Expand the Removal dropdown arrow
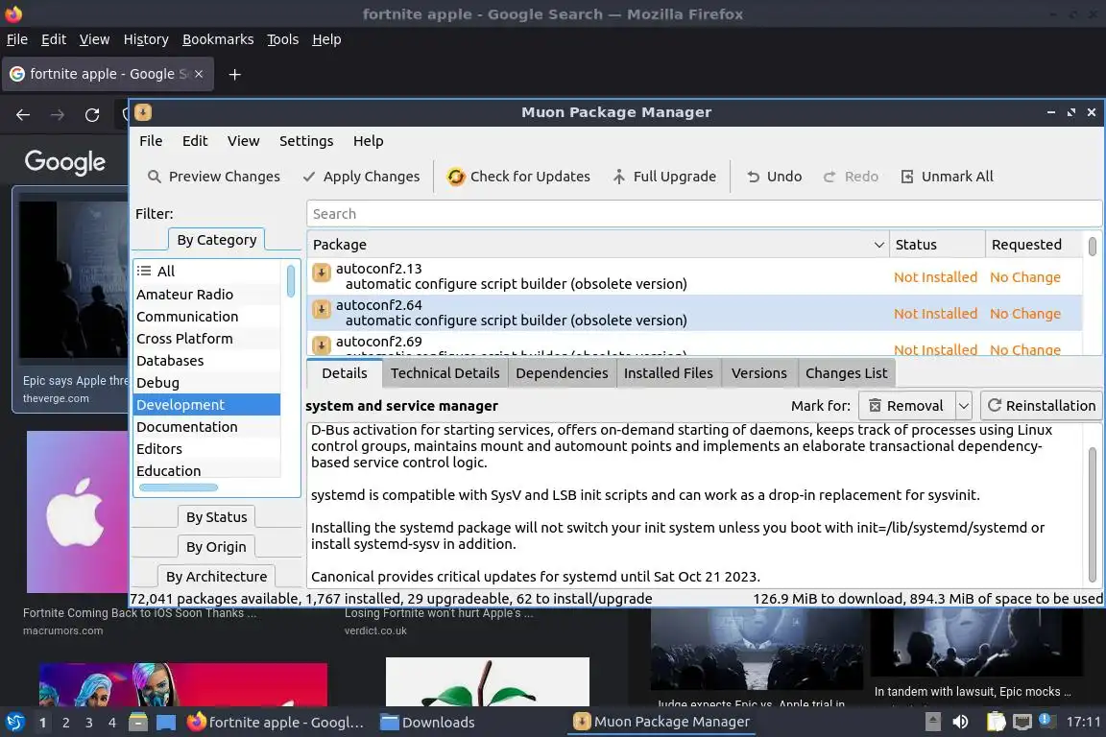Viewport: 1106px width, 737px height. [964, 406]
